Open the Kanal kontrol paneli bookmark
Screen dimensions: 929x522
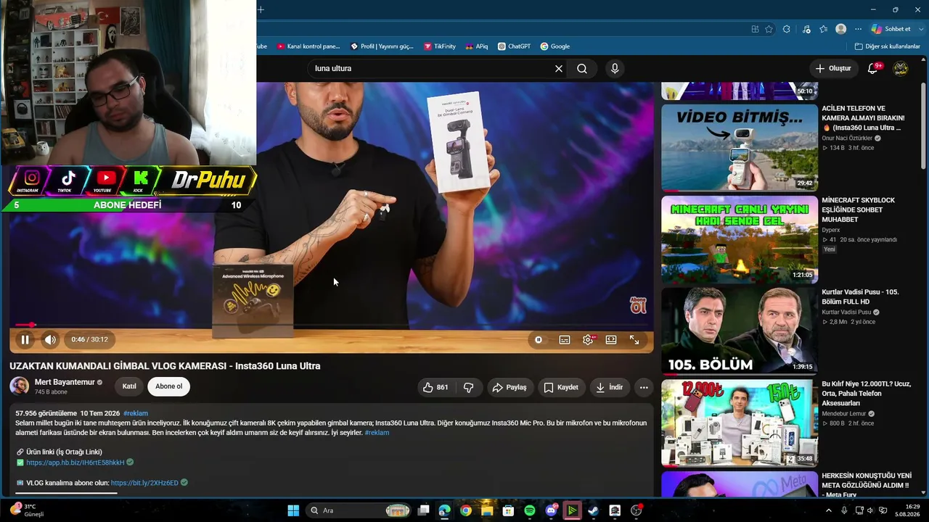(x=308, y=46)
